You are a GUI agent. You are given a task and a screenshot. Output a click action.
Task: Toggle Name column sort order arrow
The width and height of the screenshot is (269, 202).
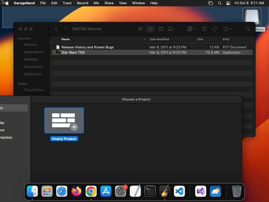pyautogui.click(x=144, y=39)
